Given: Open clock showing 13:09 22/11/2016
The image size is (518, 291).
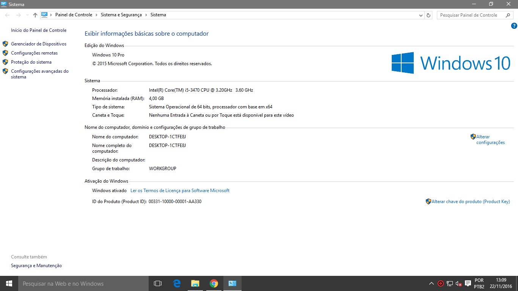Looking at the screenshot, I should pos(501,283).
